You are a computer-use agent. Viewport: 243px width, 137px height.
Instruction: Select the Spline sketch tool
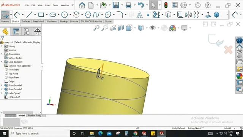[96, 15]
